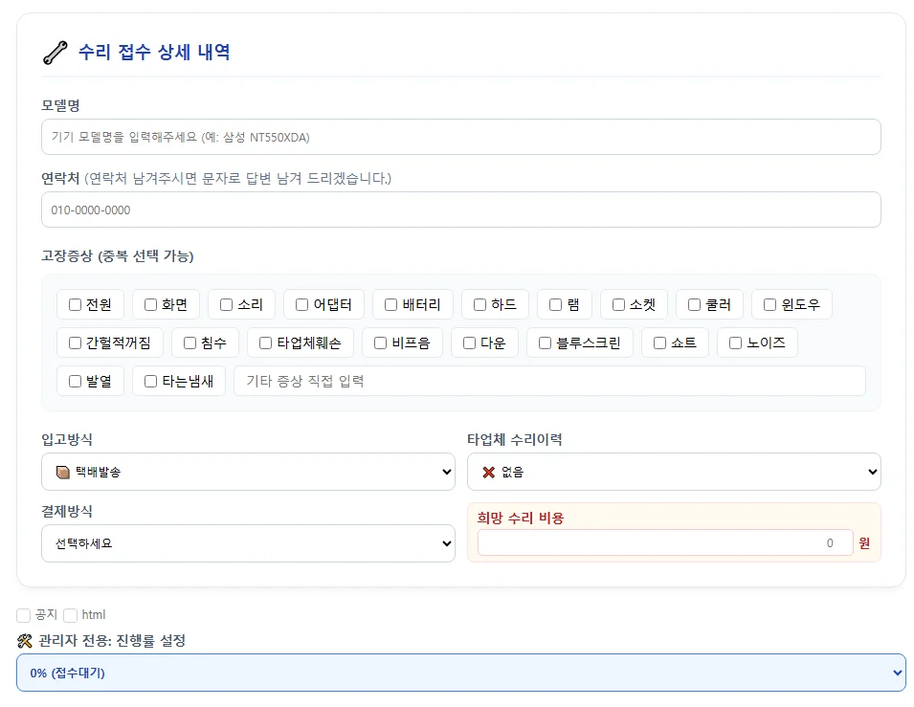Open the 진행률 dropdown showing 0% (접수대기)

pos(461,674)
